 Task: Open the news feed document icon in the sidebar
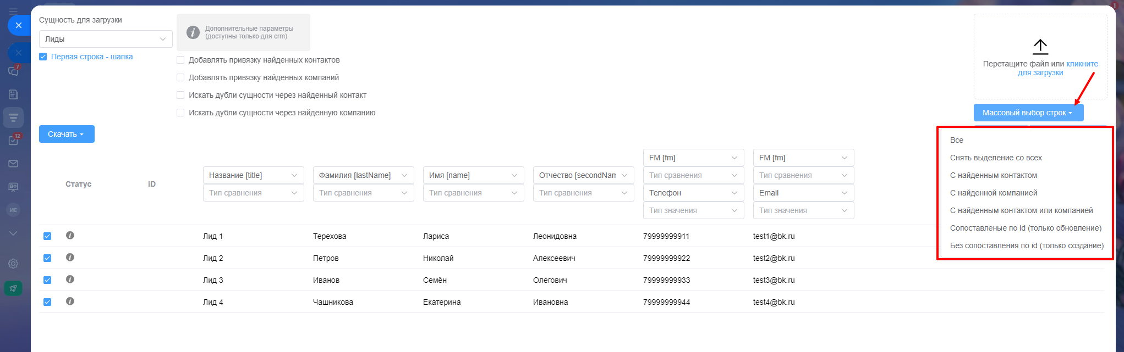14,94
